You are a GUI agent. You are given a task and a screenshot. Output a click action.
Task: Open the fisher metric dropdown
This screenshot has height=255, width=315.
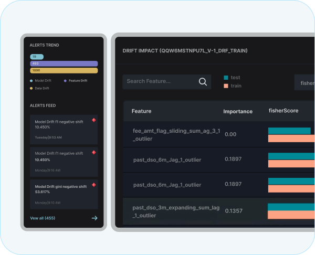(x=304, y=83)
